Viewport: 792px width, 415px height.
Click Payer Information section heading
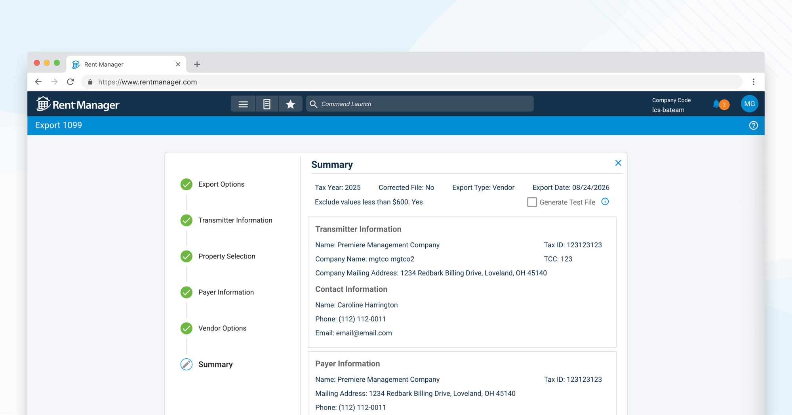click(347, 363)
